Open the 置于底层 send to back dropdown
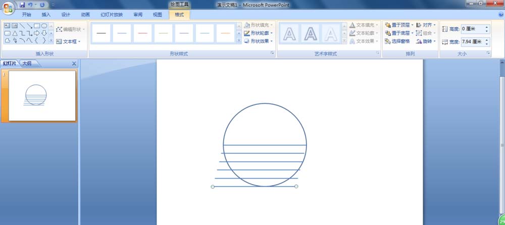Viewport: 505px width, 225px height. 399,33
